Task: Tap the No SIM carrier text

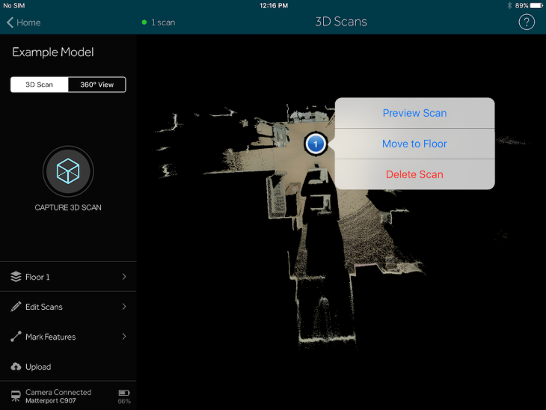Action: 14,5
